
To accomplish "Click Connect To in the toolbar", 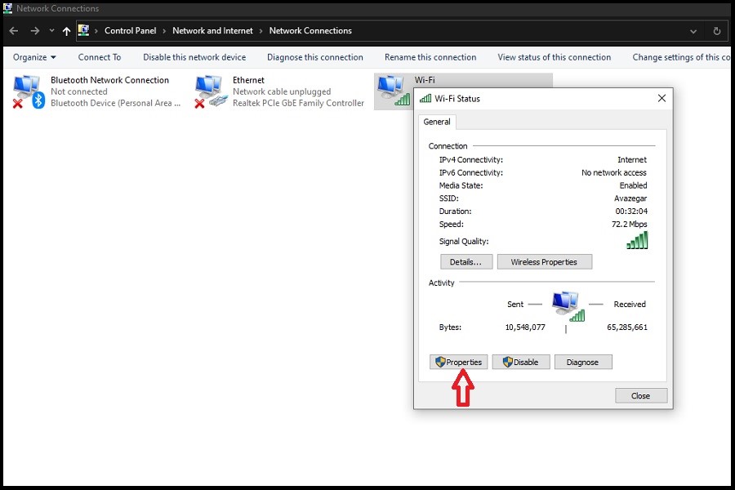I will pos(100,57).
